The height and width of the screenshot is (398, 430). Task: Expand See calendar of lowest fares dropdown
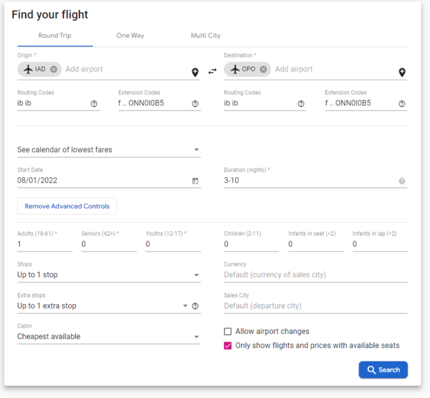pos(109,150)
